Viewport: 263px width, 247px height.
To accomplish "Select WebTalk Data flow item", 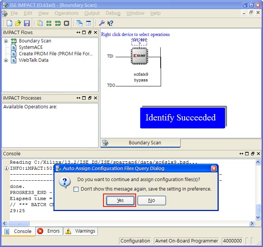I will [34, 60].
